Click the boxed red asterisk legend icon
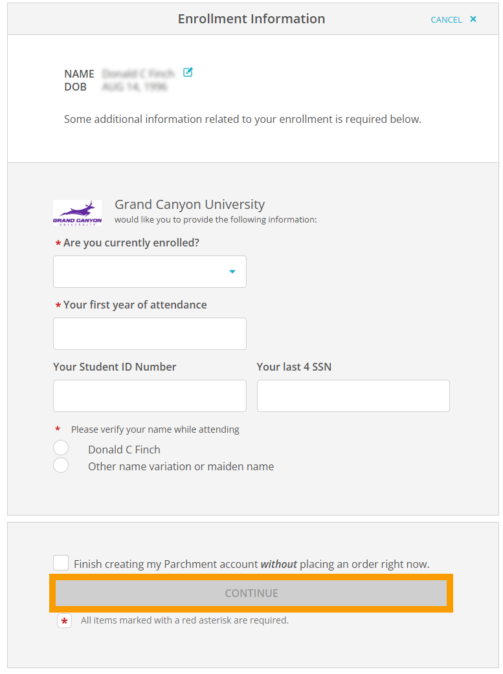Viewport: 503px width, 674px height. [x=65, y=621]
